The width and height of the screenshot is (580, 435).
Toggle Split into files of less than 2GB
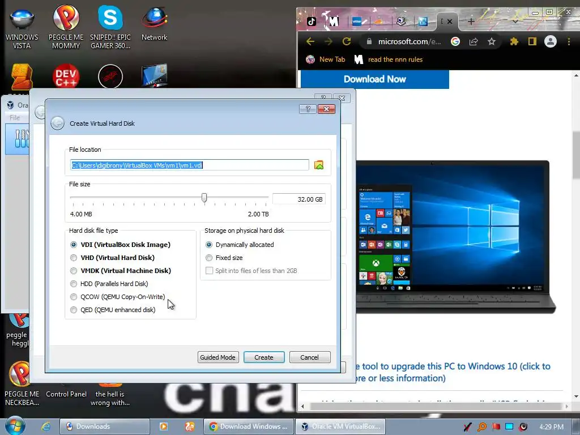click(209, 271)
